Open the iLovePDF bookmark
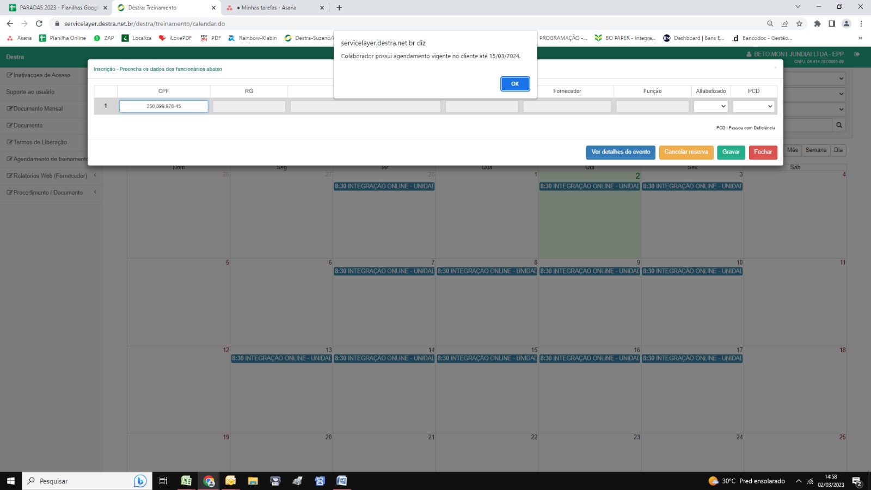This screenshot has height=490, width=871. click(x=175, y=38)
